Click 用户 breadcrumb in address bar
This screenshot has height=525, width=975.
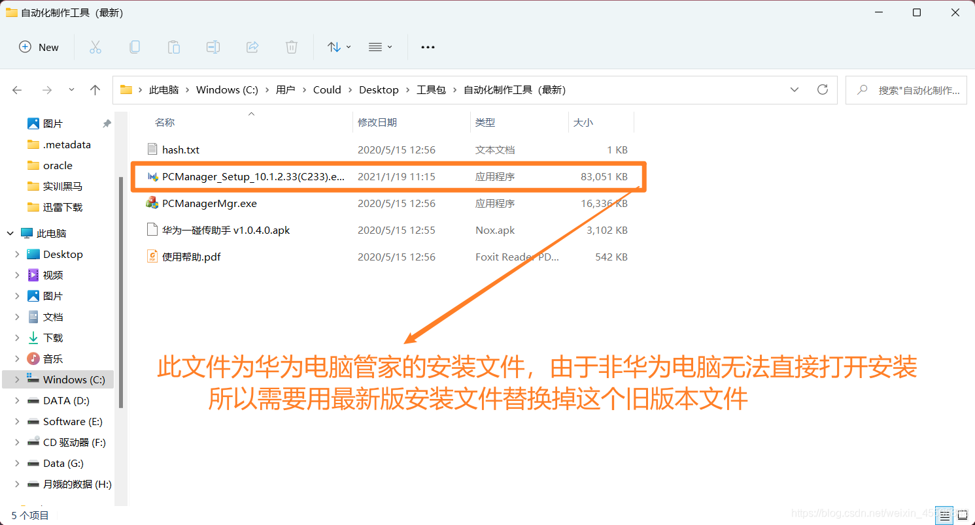(x=285, y=90)
